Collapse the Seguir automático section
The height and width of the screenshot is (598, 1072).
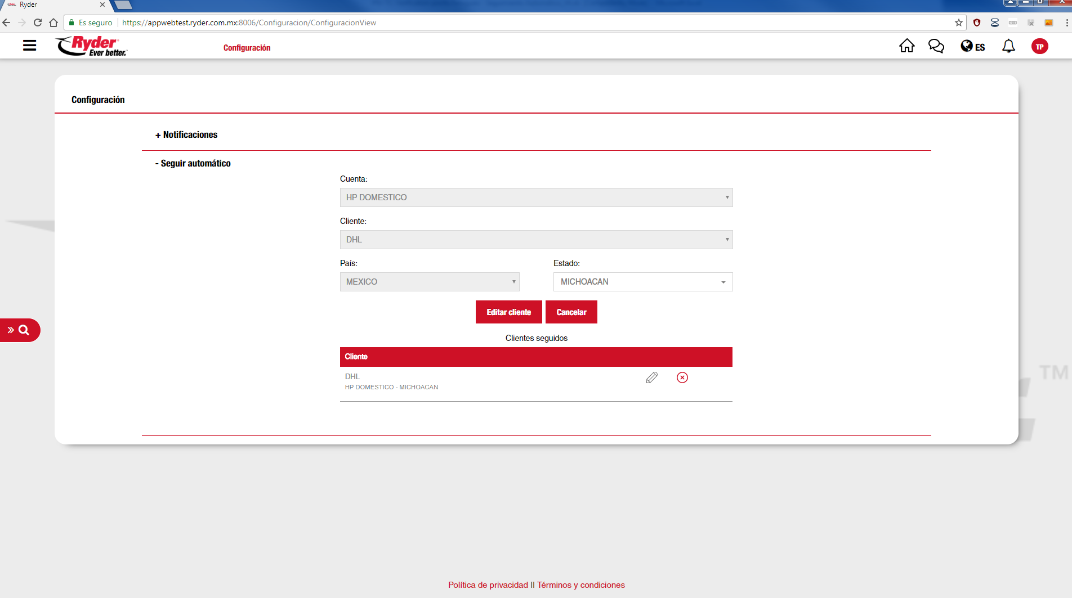[x=193, y=164]
